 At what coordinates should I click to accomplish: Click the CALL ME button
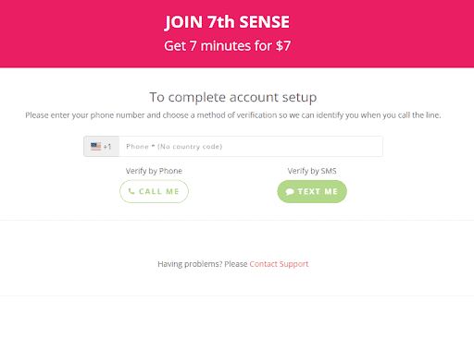[x=154, y=191]
